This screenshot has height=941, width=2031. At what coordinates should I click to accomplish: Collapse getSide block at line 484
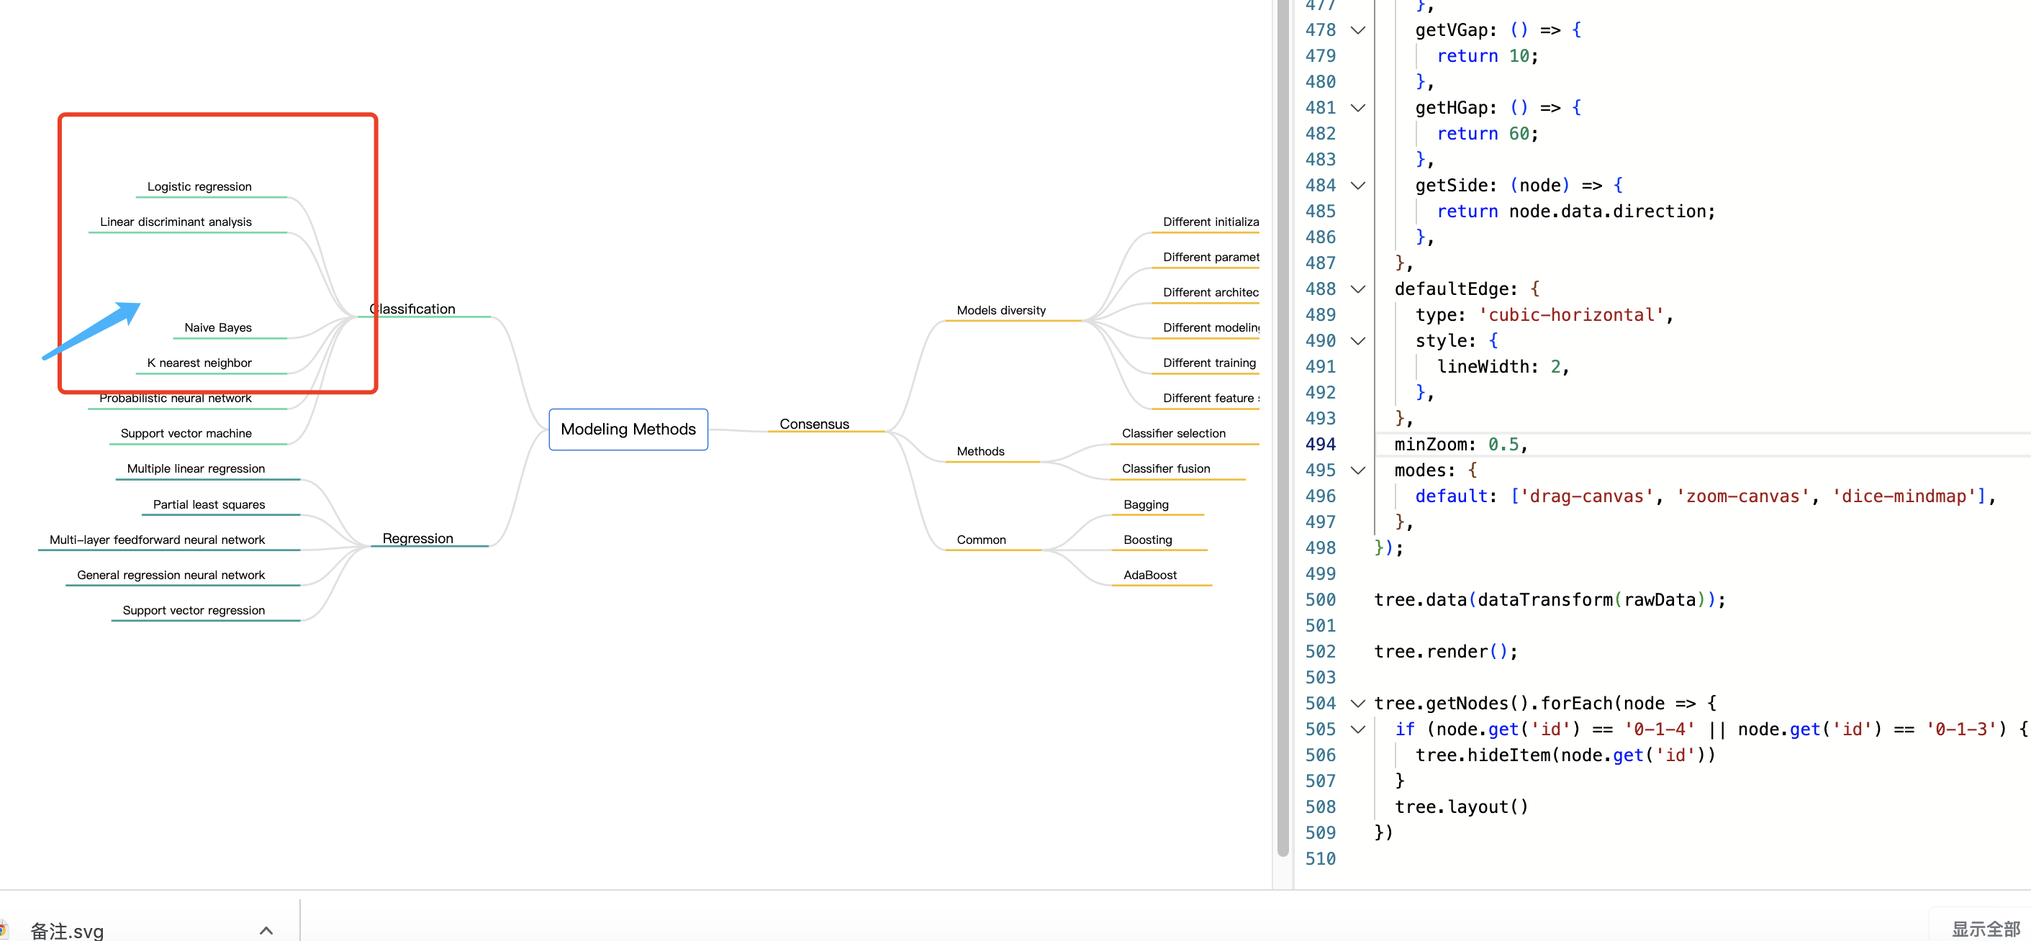1357,185
